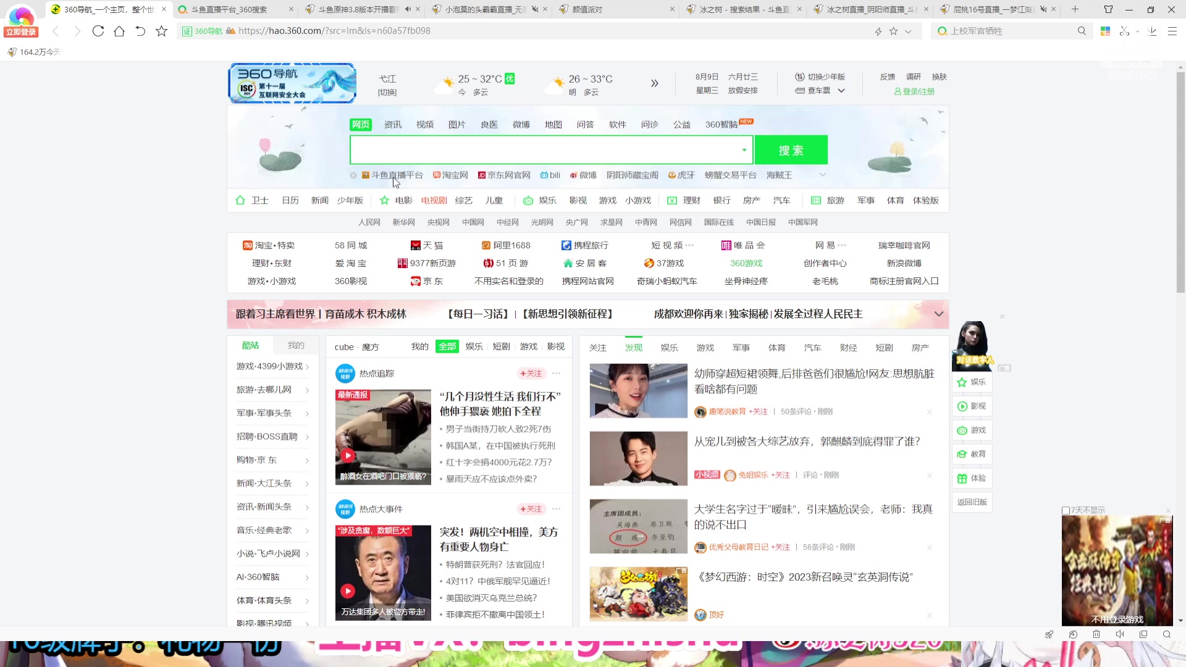1186x667 pixels.
Task: Close the game ad popup at bottom-right
Action: (1168, 511)
